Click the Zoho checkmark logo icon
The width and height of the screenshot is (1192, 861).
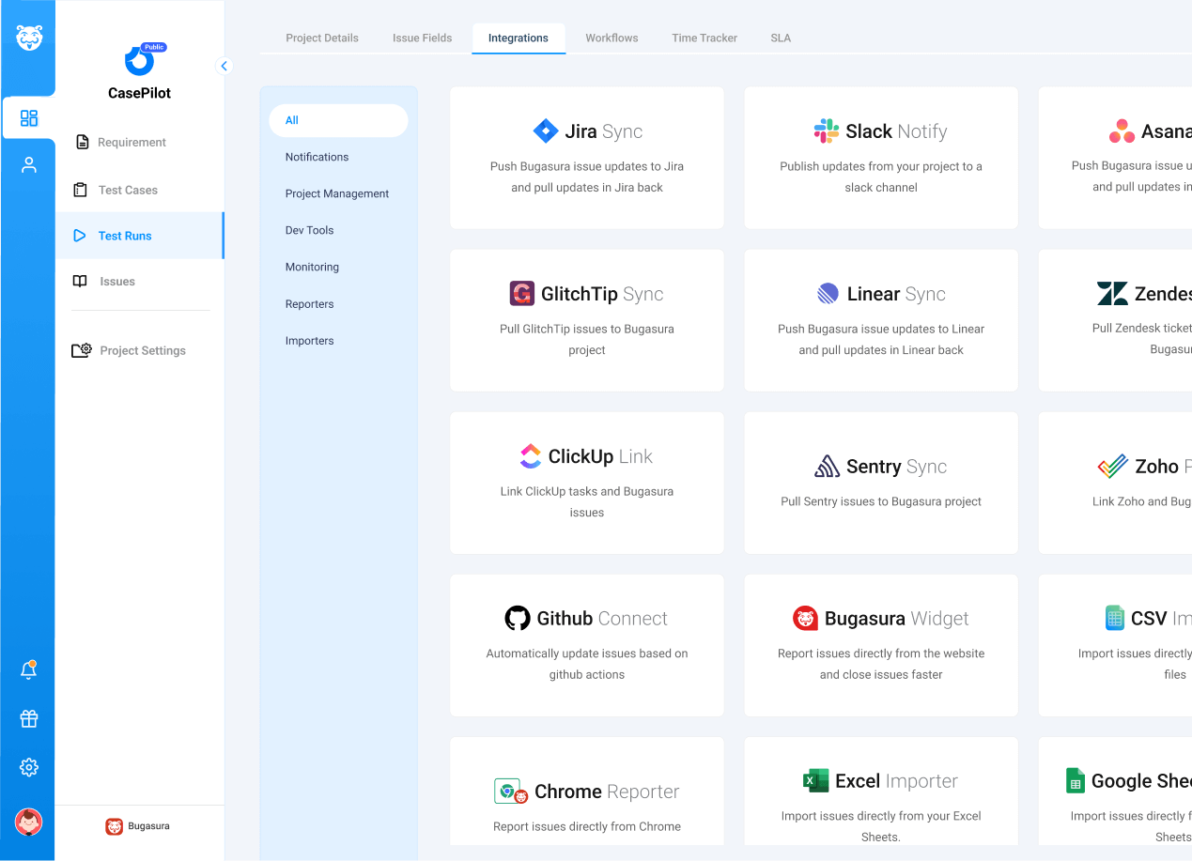(x=1113, y=467)
